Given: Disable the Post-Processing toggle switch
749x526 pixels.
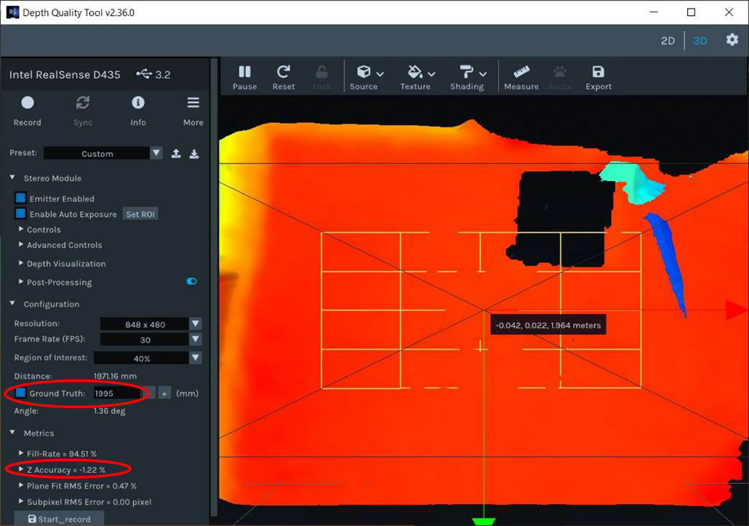Looking at the screenshot, I should click(191, 282).
